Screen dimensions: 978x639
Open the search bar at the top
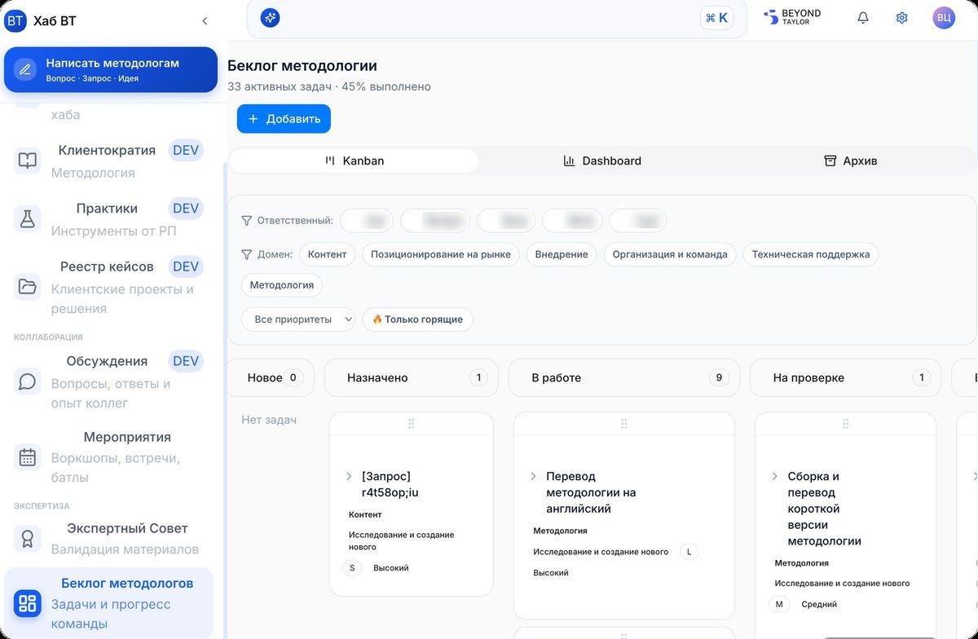coord(497,18)
